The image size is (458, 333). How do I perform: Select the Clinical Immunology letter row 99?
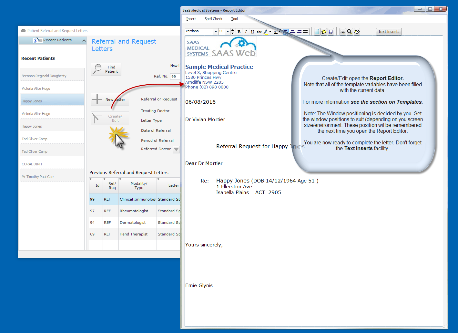[x=135, y=199]
